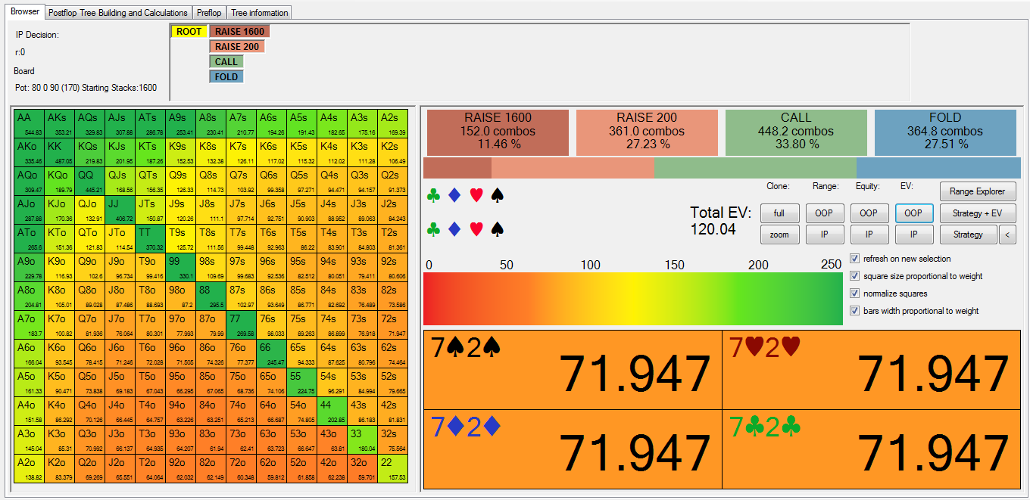Select RAISE 1600 node in tree

(239, 31)
